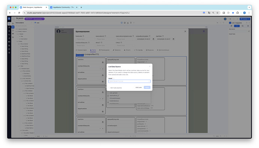
Task: Select the Title tree element
Action: click(22, 37)
